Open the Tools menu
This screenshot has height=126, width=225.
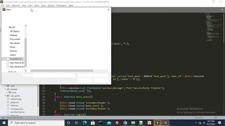pos(44,6)
